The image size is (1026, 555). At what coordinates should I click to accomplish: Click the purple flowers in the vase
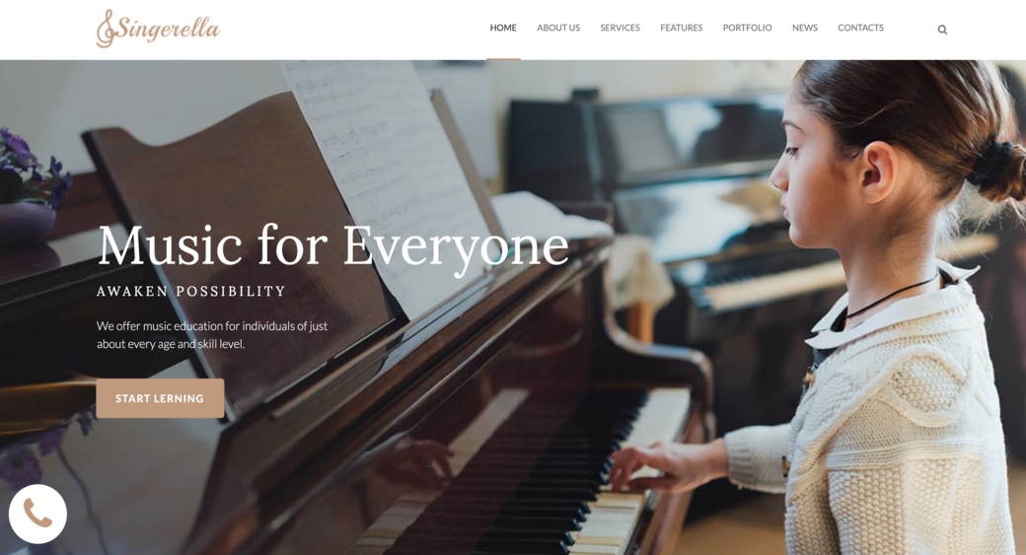pyautogui.click(x=33, y=167)
